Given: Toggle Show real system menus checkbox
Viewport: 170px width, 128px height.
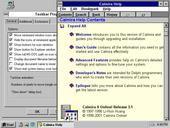Looking at the screenshot, I should pyautogui.click(x=11, y=69).
